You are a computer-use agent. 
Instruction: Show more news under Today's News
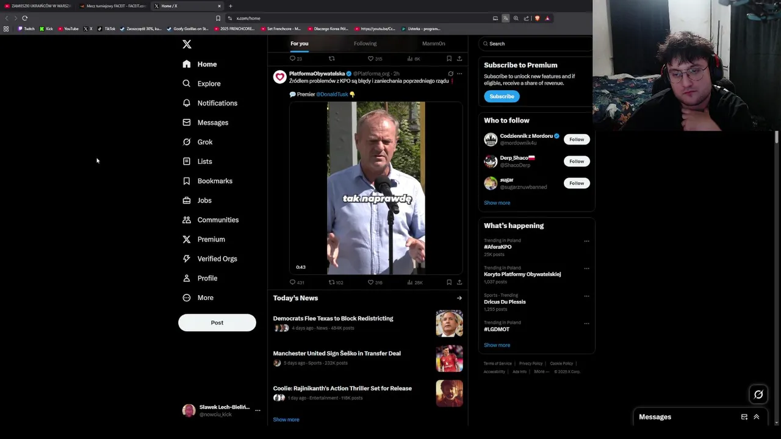(286, 419)
